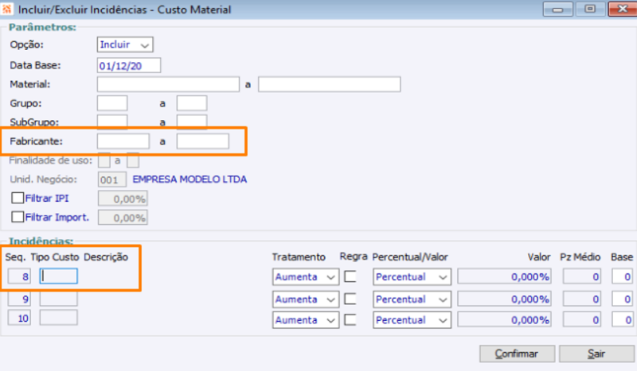Open Percentual/Valor dropdown for sequence 10
Image resolution: width=637 pixels, height=371 pixels.
pyautogui.click(x=412, y=320)
